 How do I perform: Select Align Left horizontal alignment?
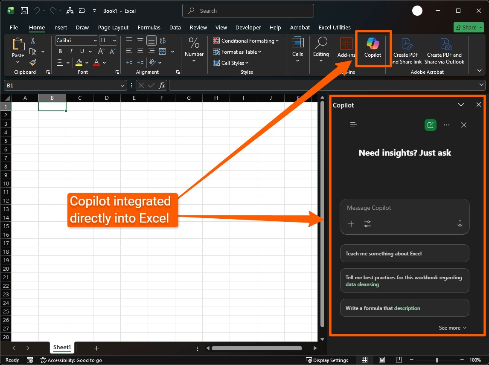click(129, 52)
